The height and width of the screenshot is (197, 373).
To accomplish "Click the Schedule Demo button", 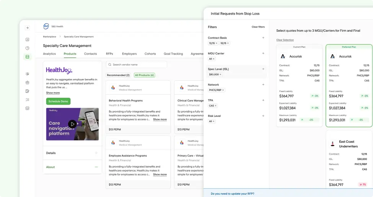I will pos(58,101).
